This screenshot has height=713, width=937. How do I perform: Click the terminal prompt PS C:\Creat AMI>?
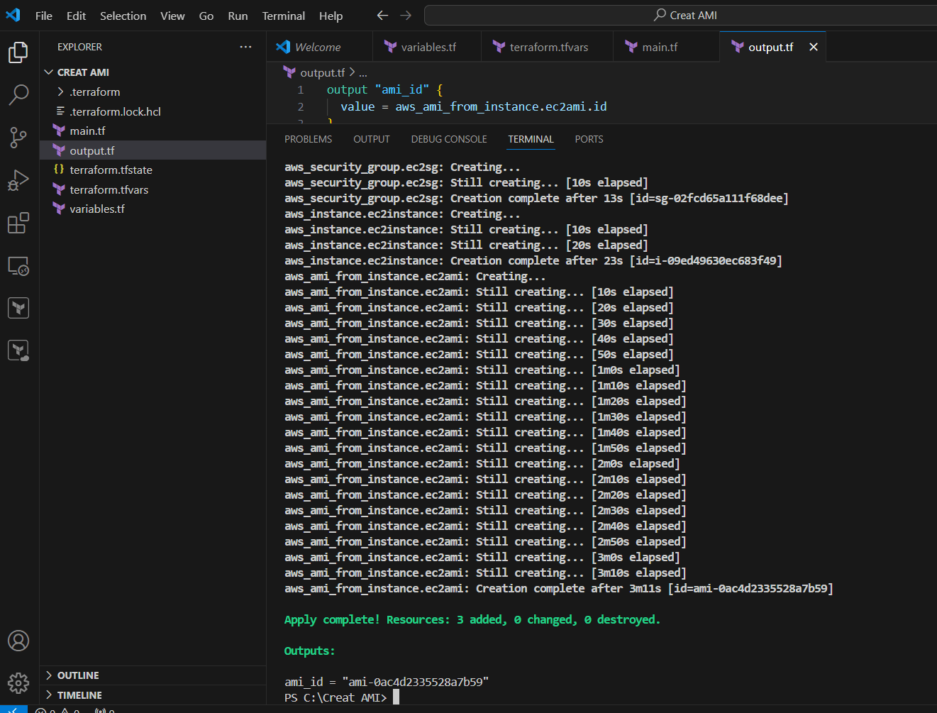[x=336, y=697]
